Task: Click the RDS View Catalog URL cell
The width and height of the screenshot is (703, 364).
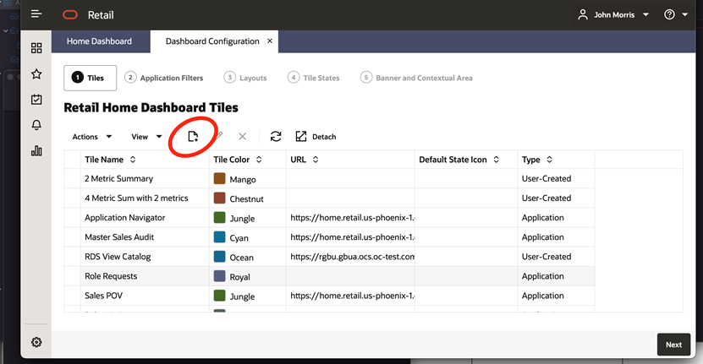Action: [x=350, y=257]
